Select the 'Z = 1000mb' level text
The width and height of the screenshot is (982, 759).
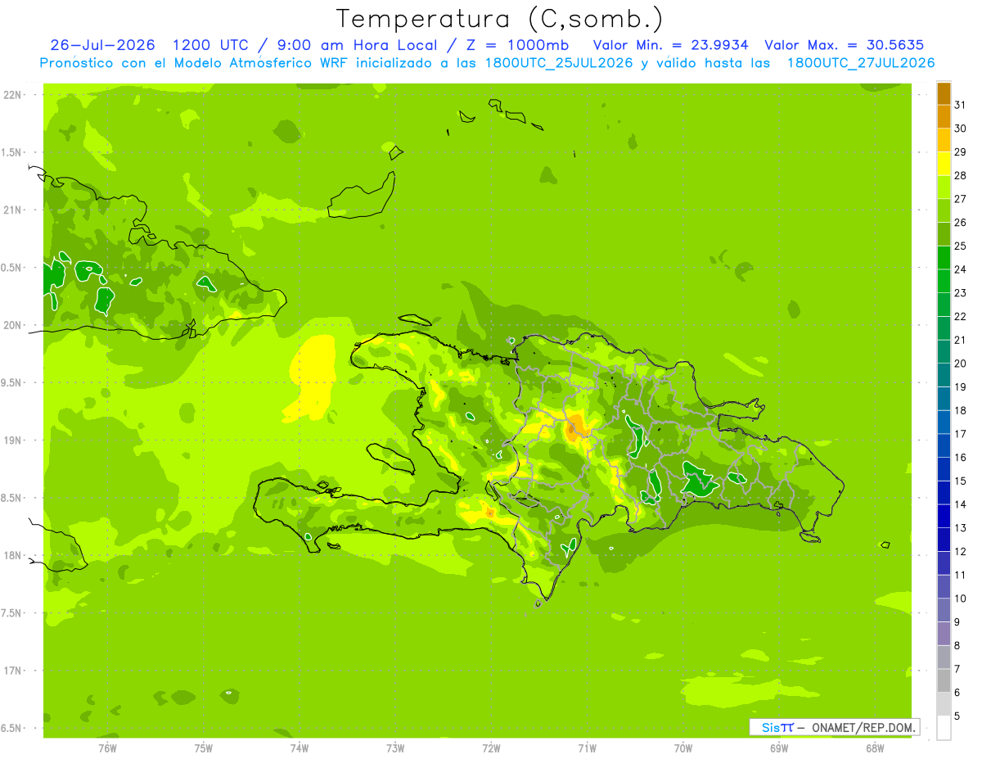[x=517, y=45]
